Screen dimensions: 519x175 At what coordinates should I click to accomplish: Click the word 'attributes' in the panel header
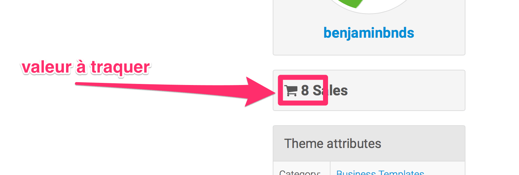(354, 144)
